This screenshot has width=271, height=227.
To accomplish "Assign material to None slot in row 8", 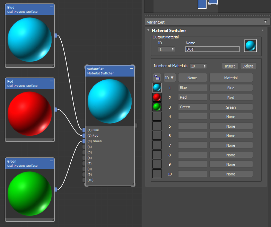I will [231, 155].
